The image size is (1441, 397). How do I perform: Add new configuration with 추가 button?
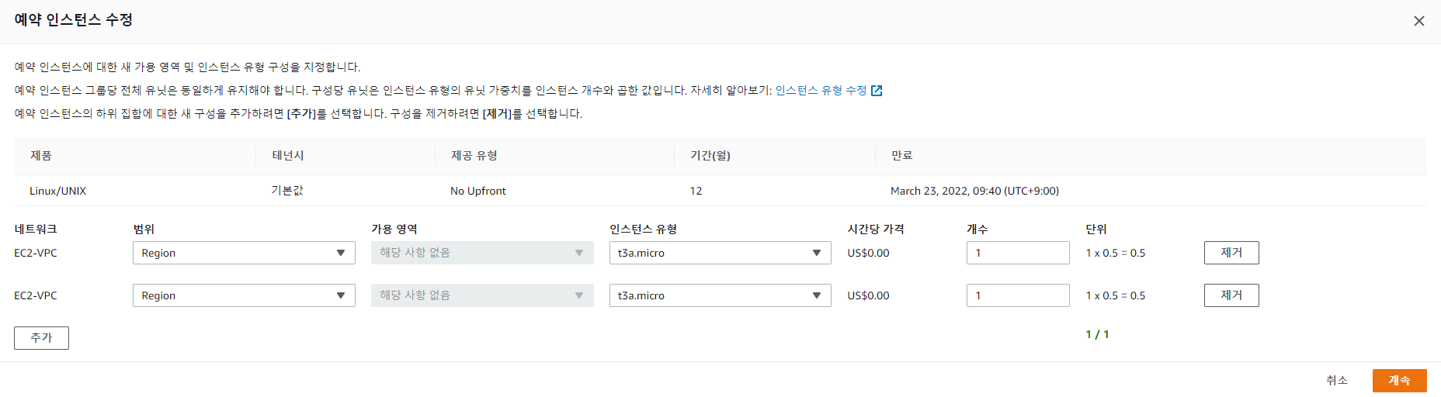click(41, 338)
